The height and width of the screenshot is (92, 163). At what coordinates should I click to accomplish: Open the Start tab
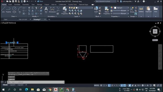click(6, 19)
